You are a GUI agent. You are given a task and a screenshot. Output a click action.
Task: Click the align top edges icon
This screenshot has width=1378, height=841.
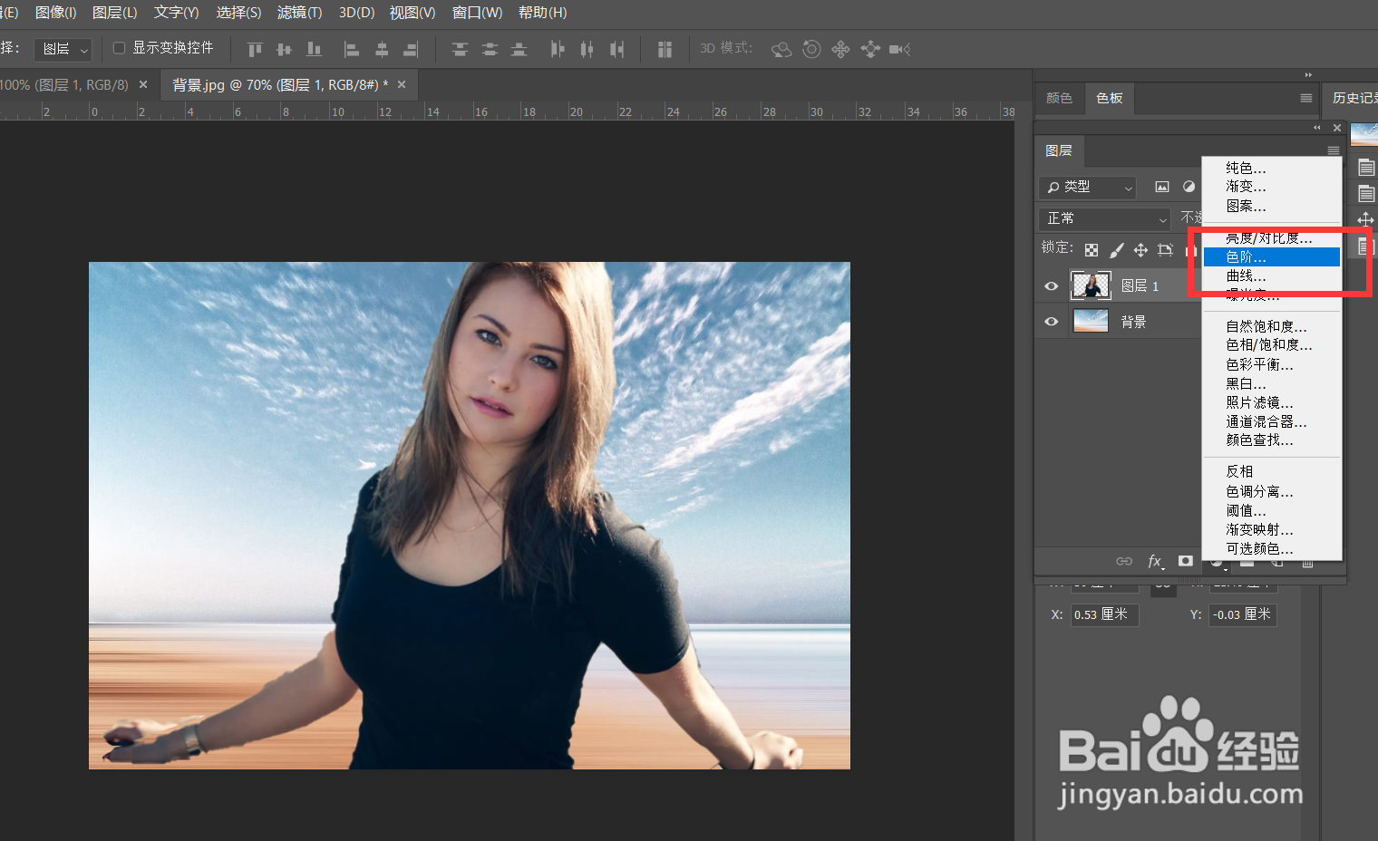(x=255, y=49)
